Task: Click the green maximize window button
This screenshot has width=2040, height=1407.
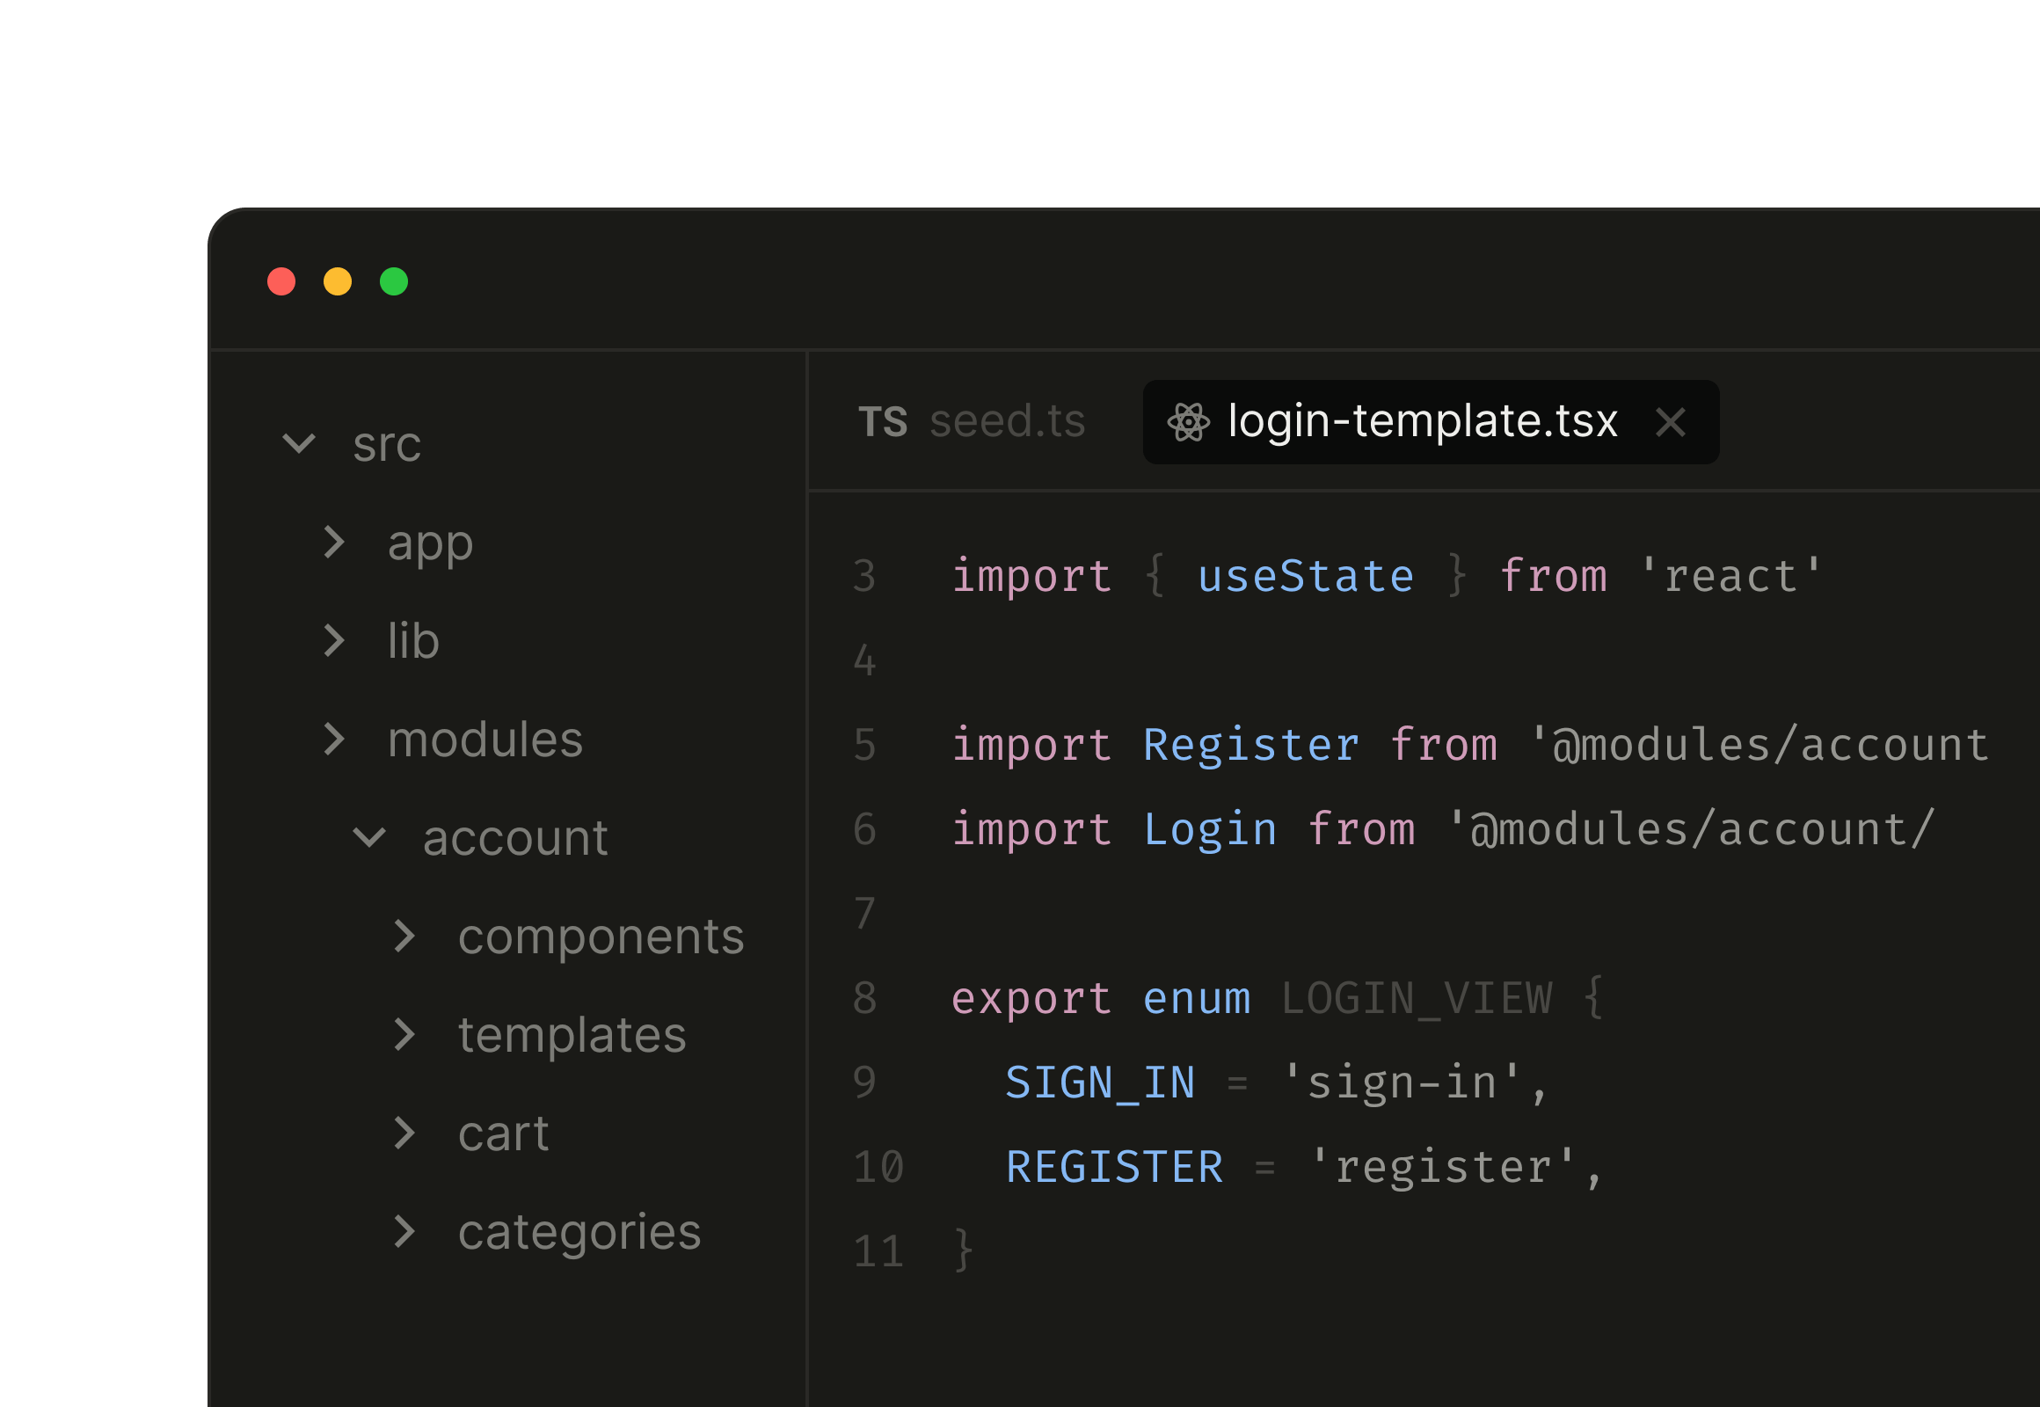Action: click(394, 281)
